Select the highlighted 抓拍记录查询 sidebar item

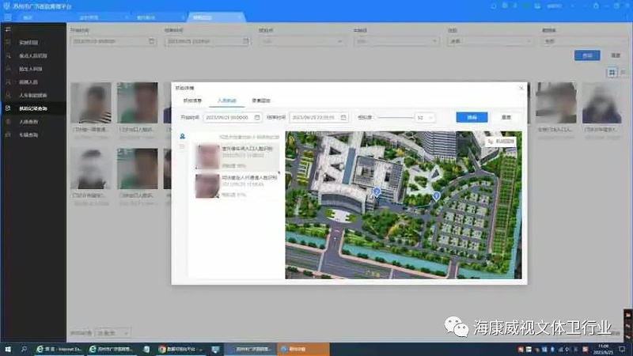coord(33,108)
